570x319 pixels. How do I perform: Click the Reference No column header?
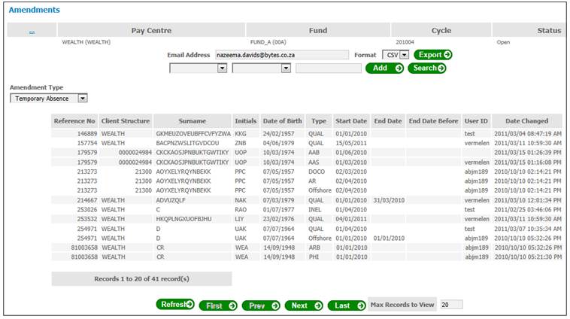tap(74, 121)
